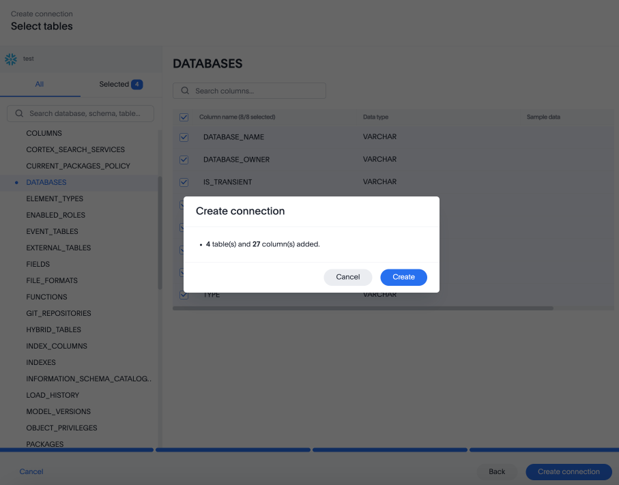
Task: Uncheck the DATABASE_OWNER column checkbox
Action: pyautogui.click(x=184, y=160)
